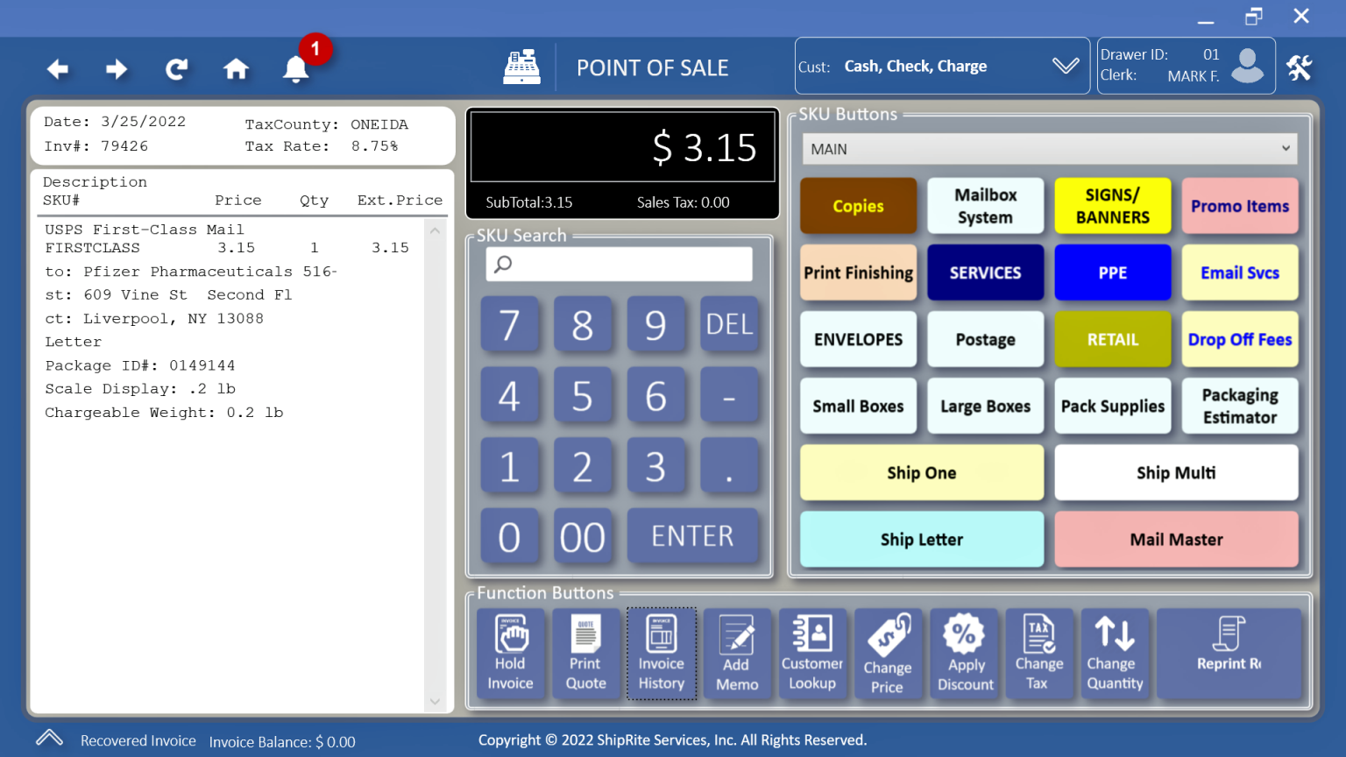Click the clerk profile icon for MARK F.
The width and height of the screenshot is (1346, 757).
click(x=1246, y=66)
